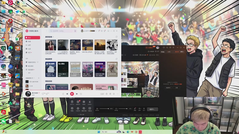
Task: Open the more options ellipsis in player bar
Action: (x=117, y=94)
